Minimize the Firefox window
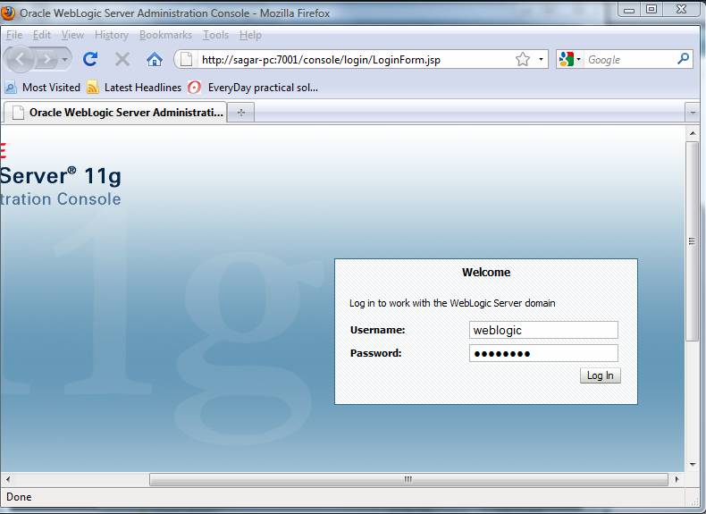Image resolution: width=706 pixels, height=514 pixels. (x=629, y=10)
